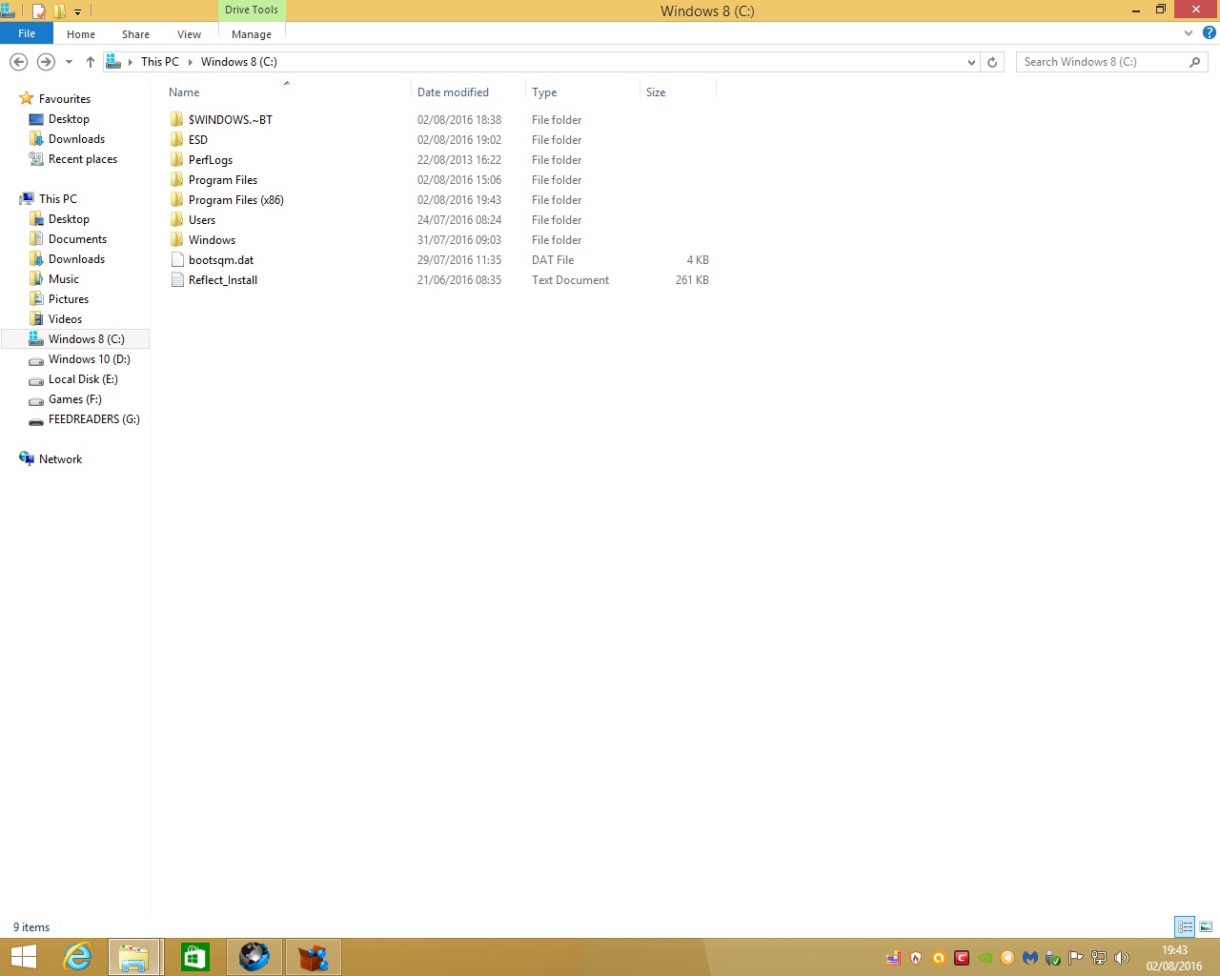This screenshot has width=1220, height=976.
Task: Open the recent locations dropdown arrow
Action: [x=69, y=62]
